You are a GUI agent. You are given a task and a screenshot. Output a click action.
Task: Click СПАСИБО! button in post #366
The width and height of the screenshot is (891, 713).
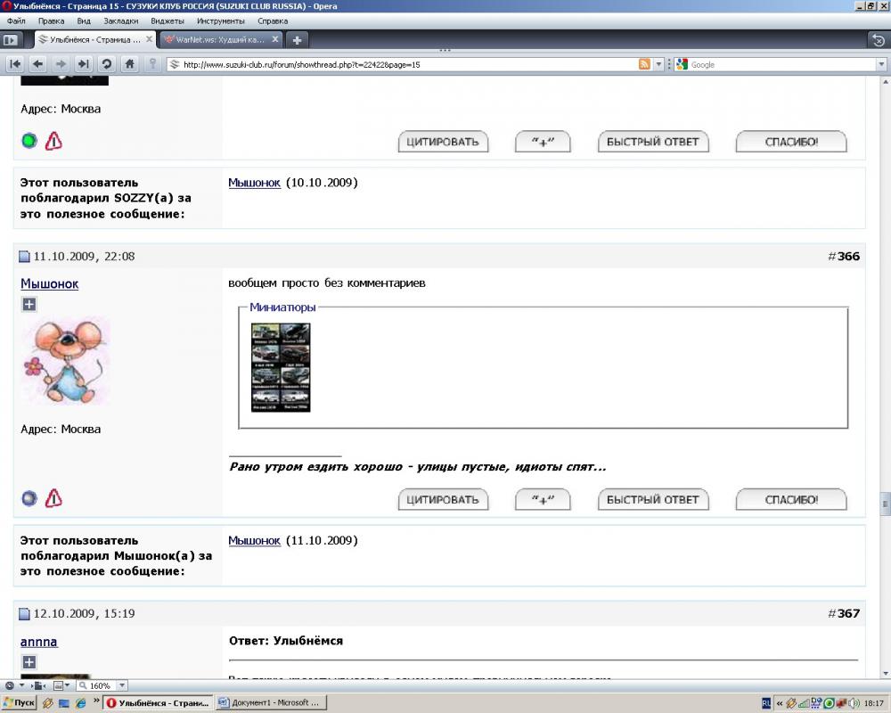pos(791,500)
